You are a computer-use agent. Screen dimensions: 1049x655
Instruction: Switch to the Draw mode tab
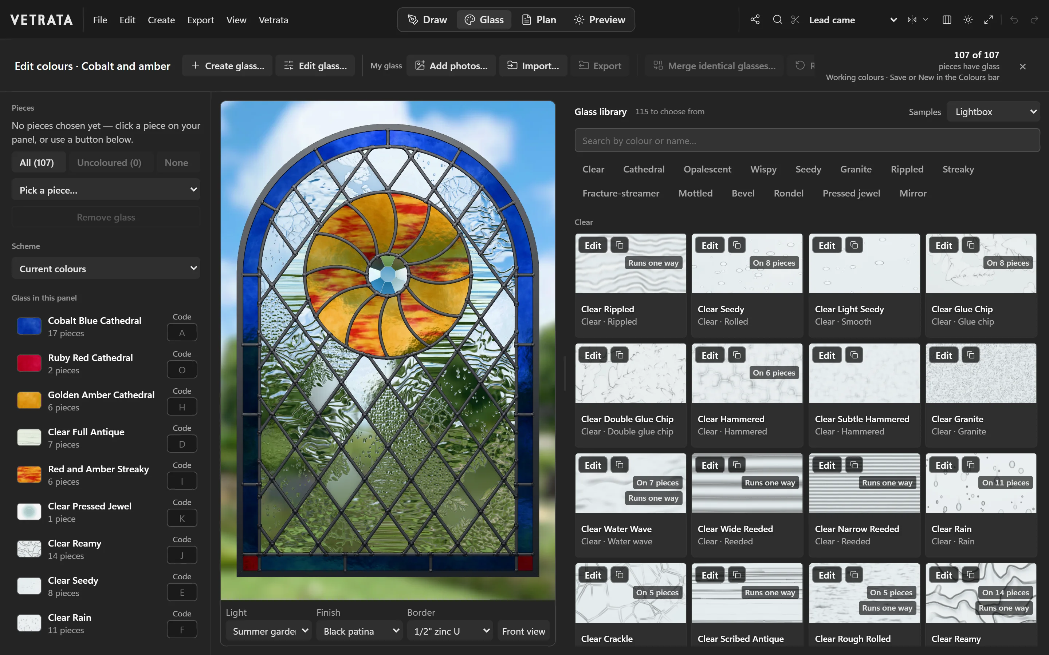[427, 20]
